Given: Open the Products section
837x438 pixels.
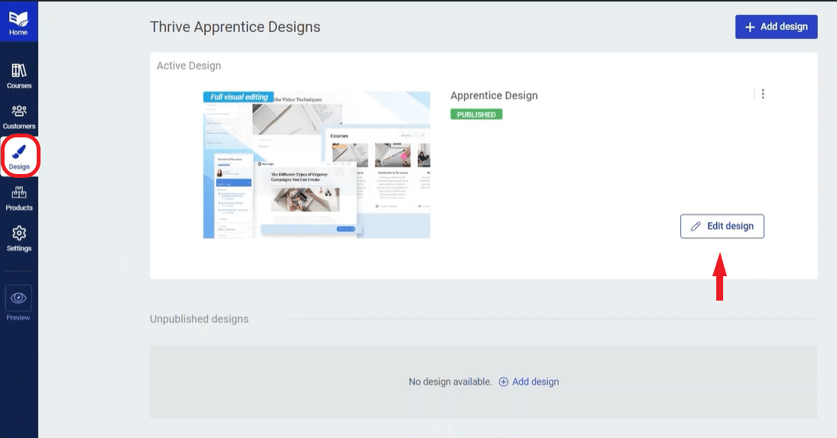Looking at the screenshot, I should [18, 198].
